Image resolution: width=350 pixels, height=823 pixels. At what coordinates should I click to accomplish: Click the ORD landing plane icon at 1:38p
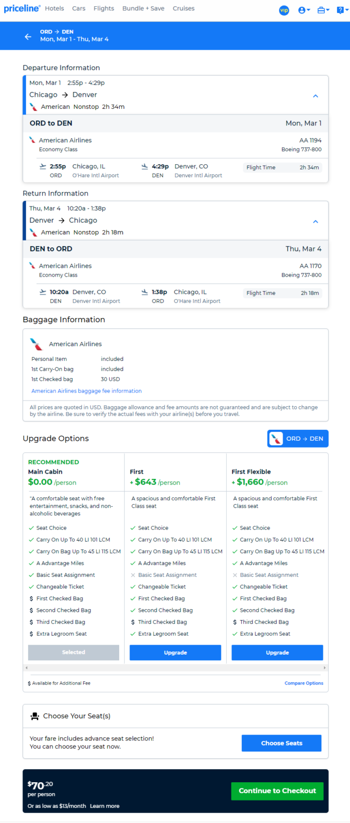[x=145, y=292]
